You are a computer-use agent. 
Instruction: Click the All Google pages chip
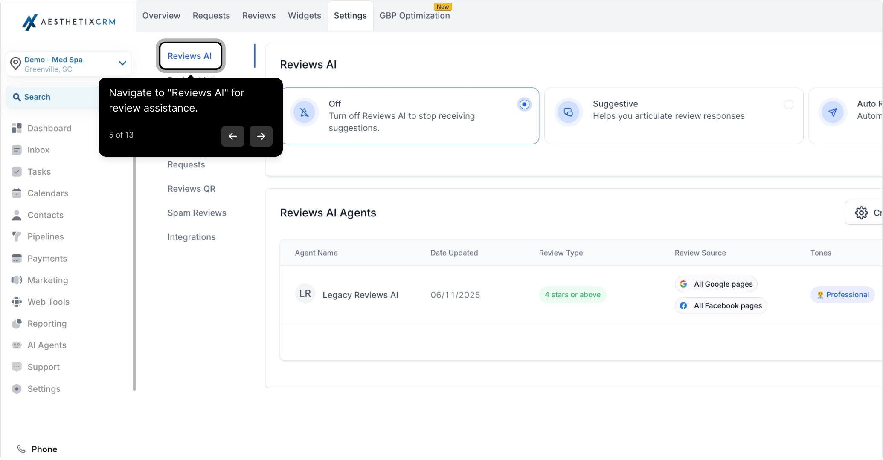tap(716, 284)
